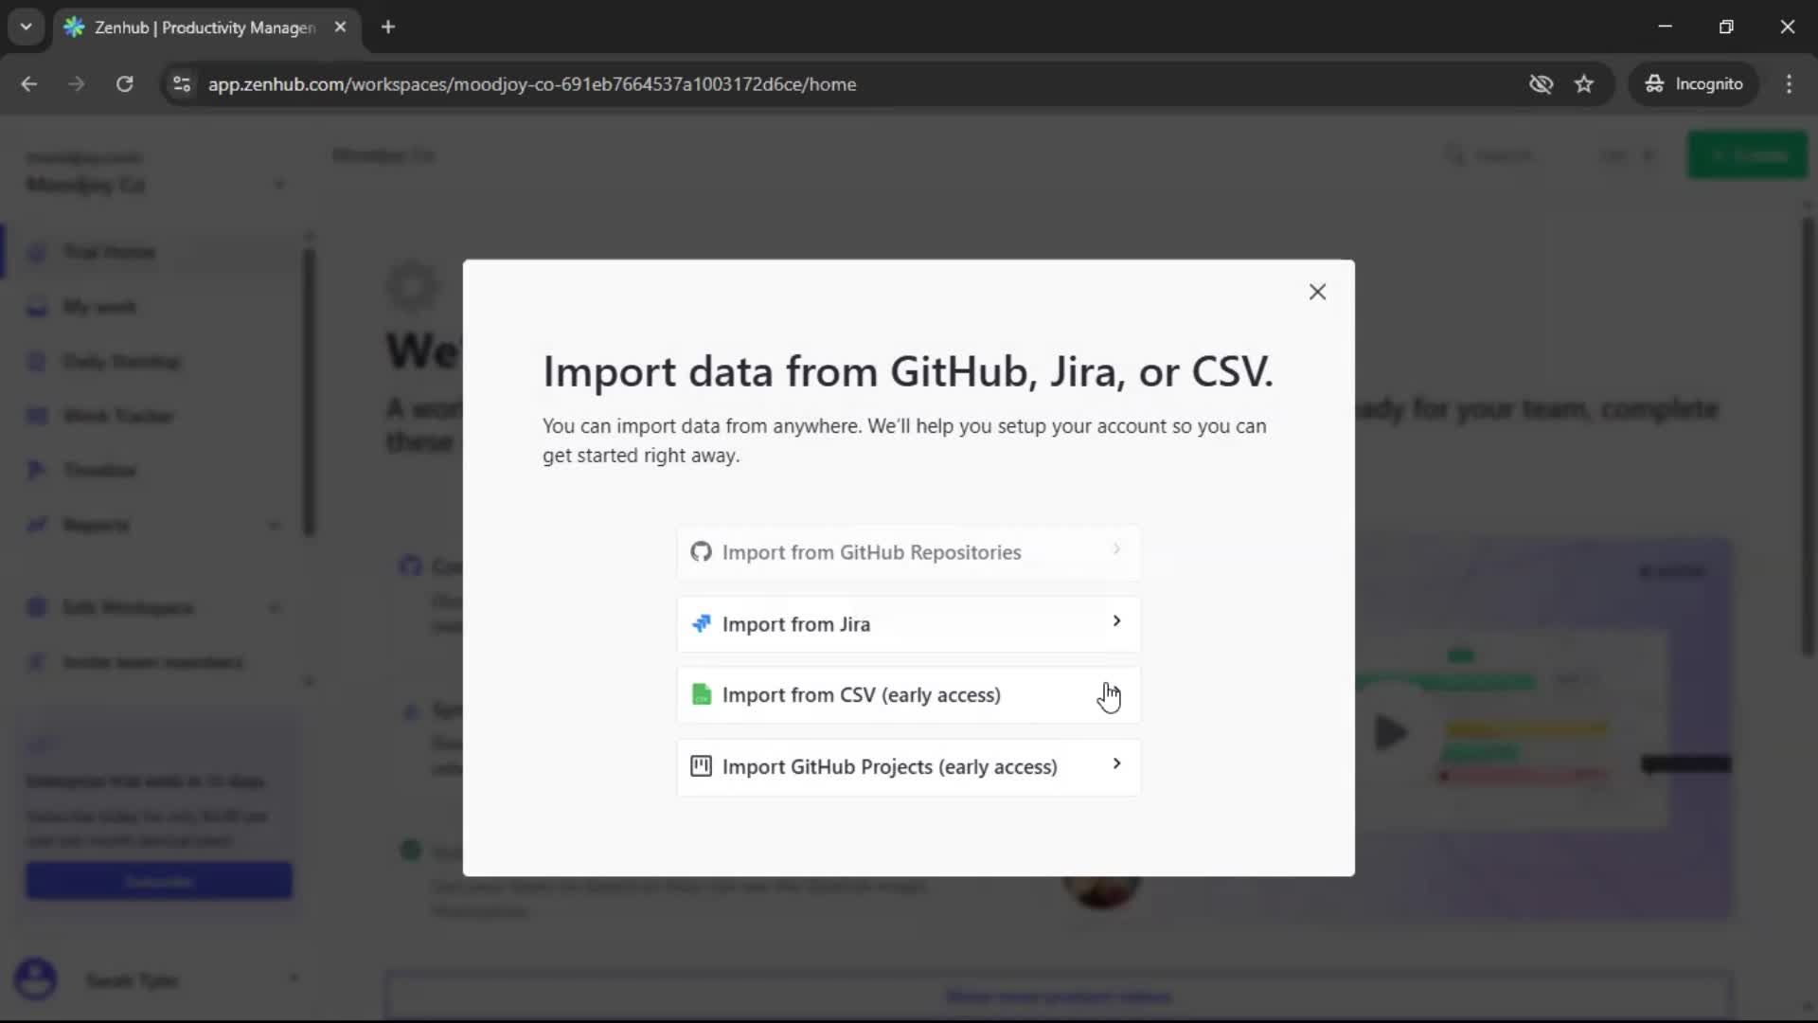View site information icon in address bar

[182, 84]
